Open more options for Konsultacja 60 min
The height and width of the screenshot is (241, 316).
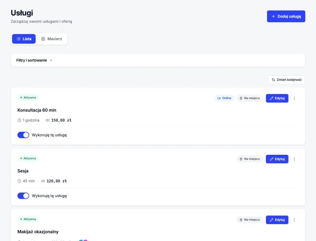pyautogui.click(x=294, y=98)
